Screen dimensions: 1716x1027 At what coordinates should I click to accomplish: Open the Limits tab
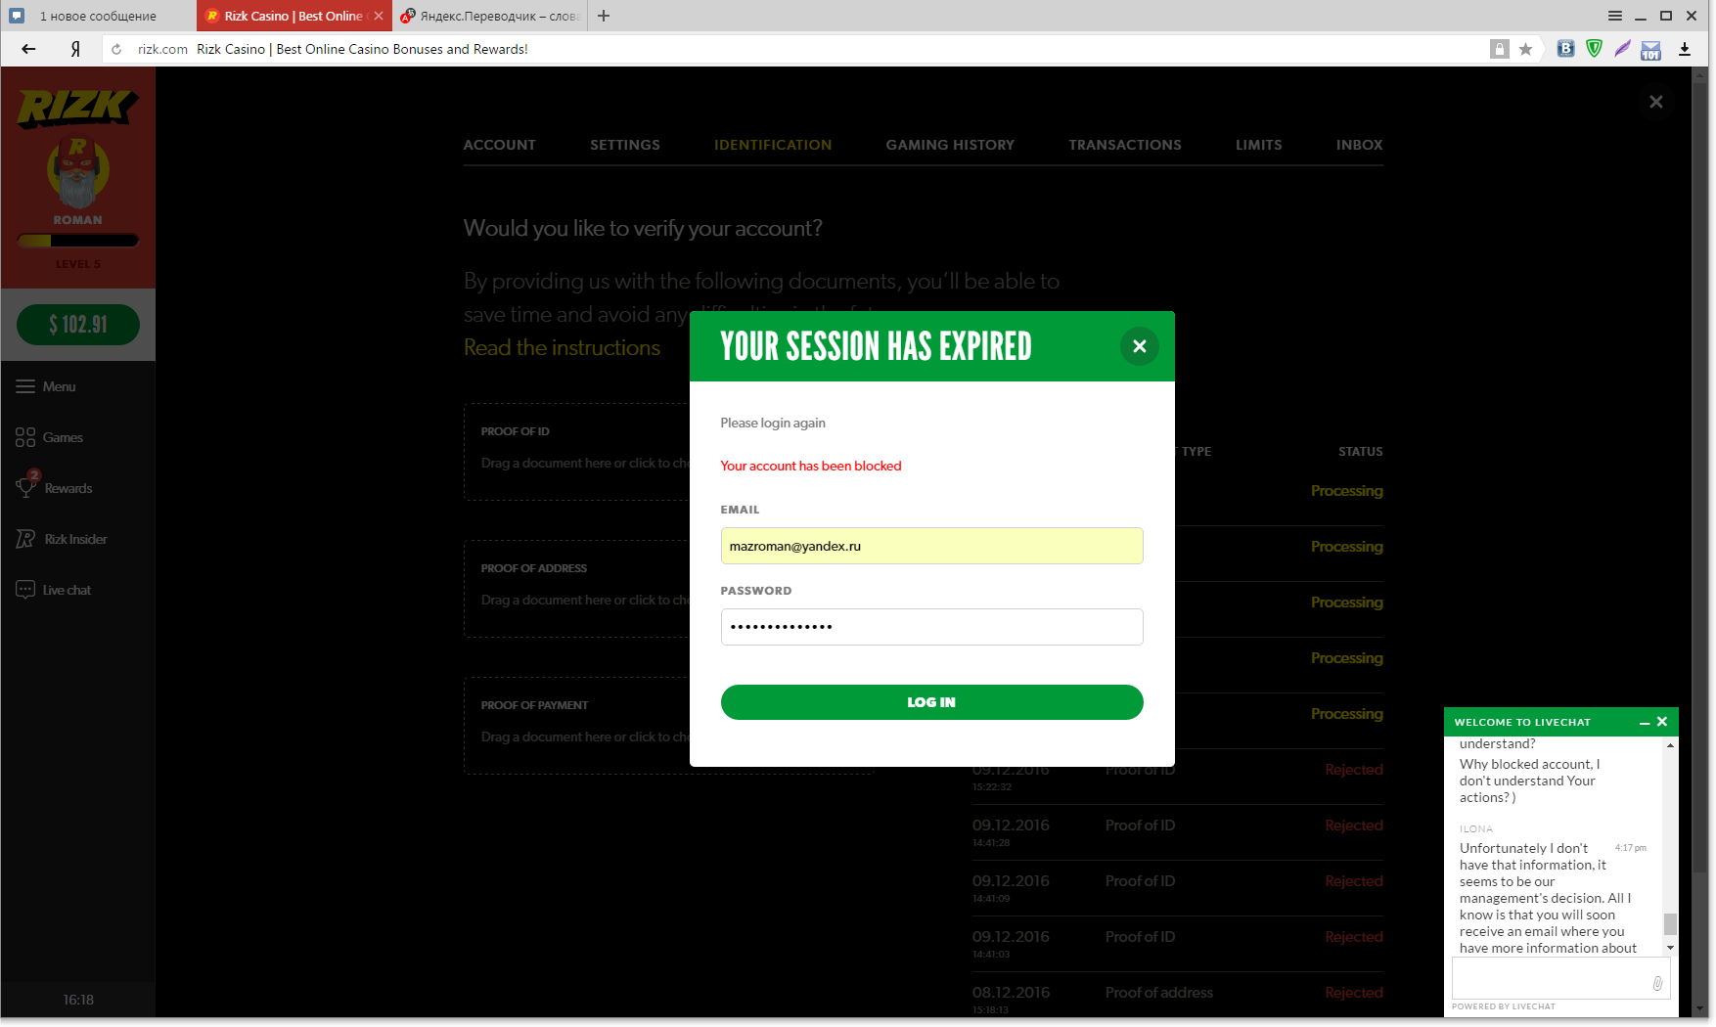coord(1258,145)
